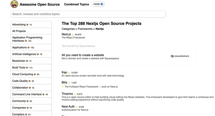The height and width of the screenshot is (116, 215).
Task: Open the Advertising category
Action: (31, 25)
